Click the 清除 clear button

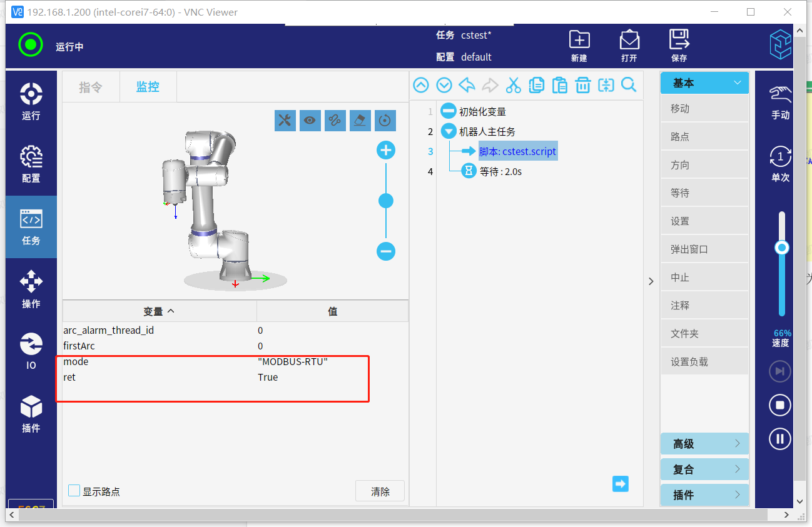tap(380, 491)
